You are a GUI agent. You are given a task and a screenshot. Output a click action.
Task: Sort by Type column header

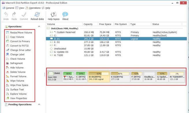pyautogui.click(x=140, y=24)
